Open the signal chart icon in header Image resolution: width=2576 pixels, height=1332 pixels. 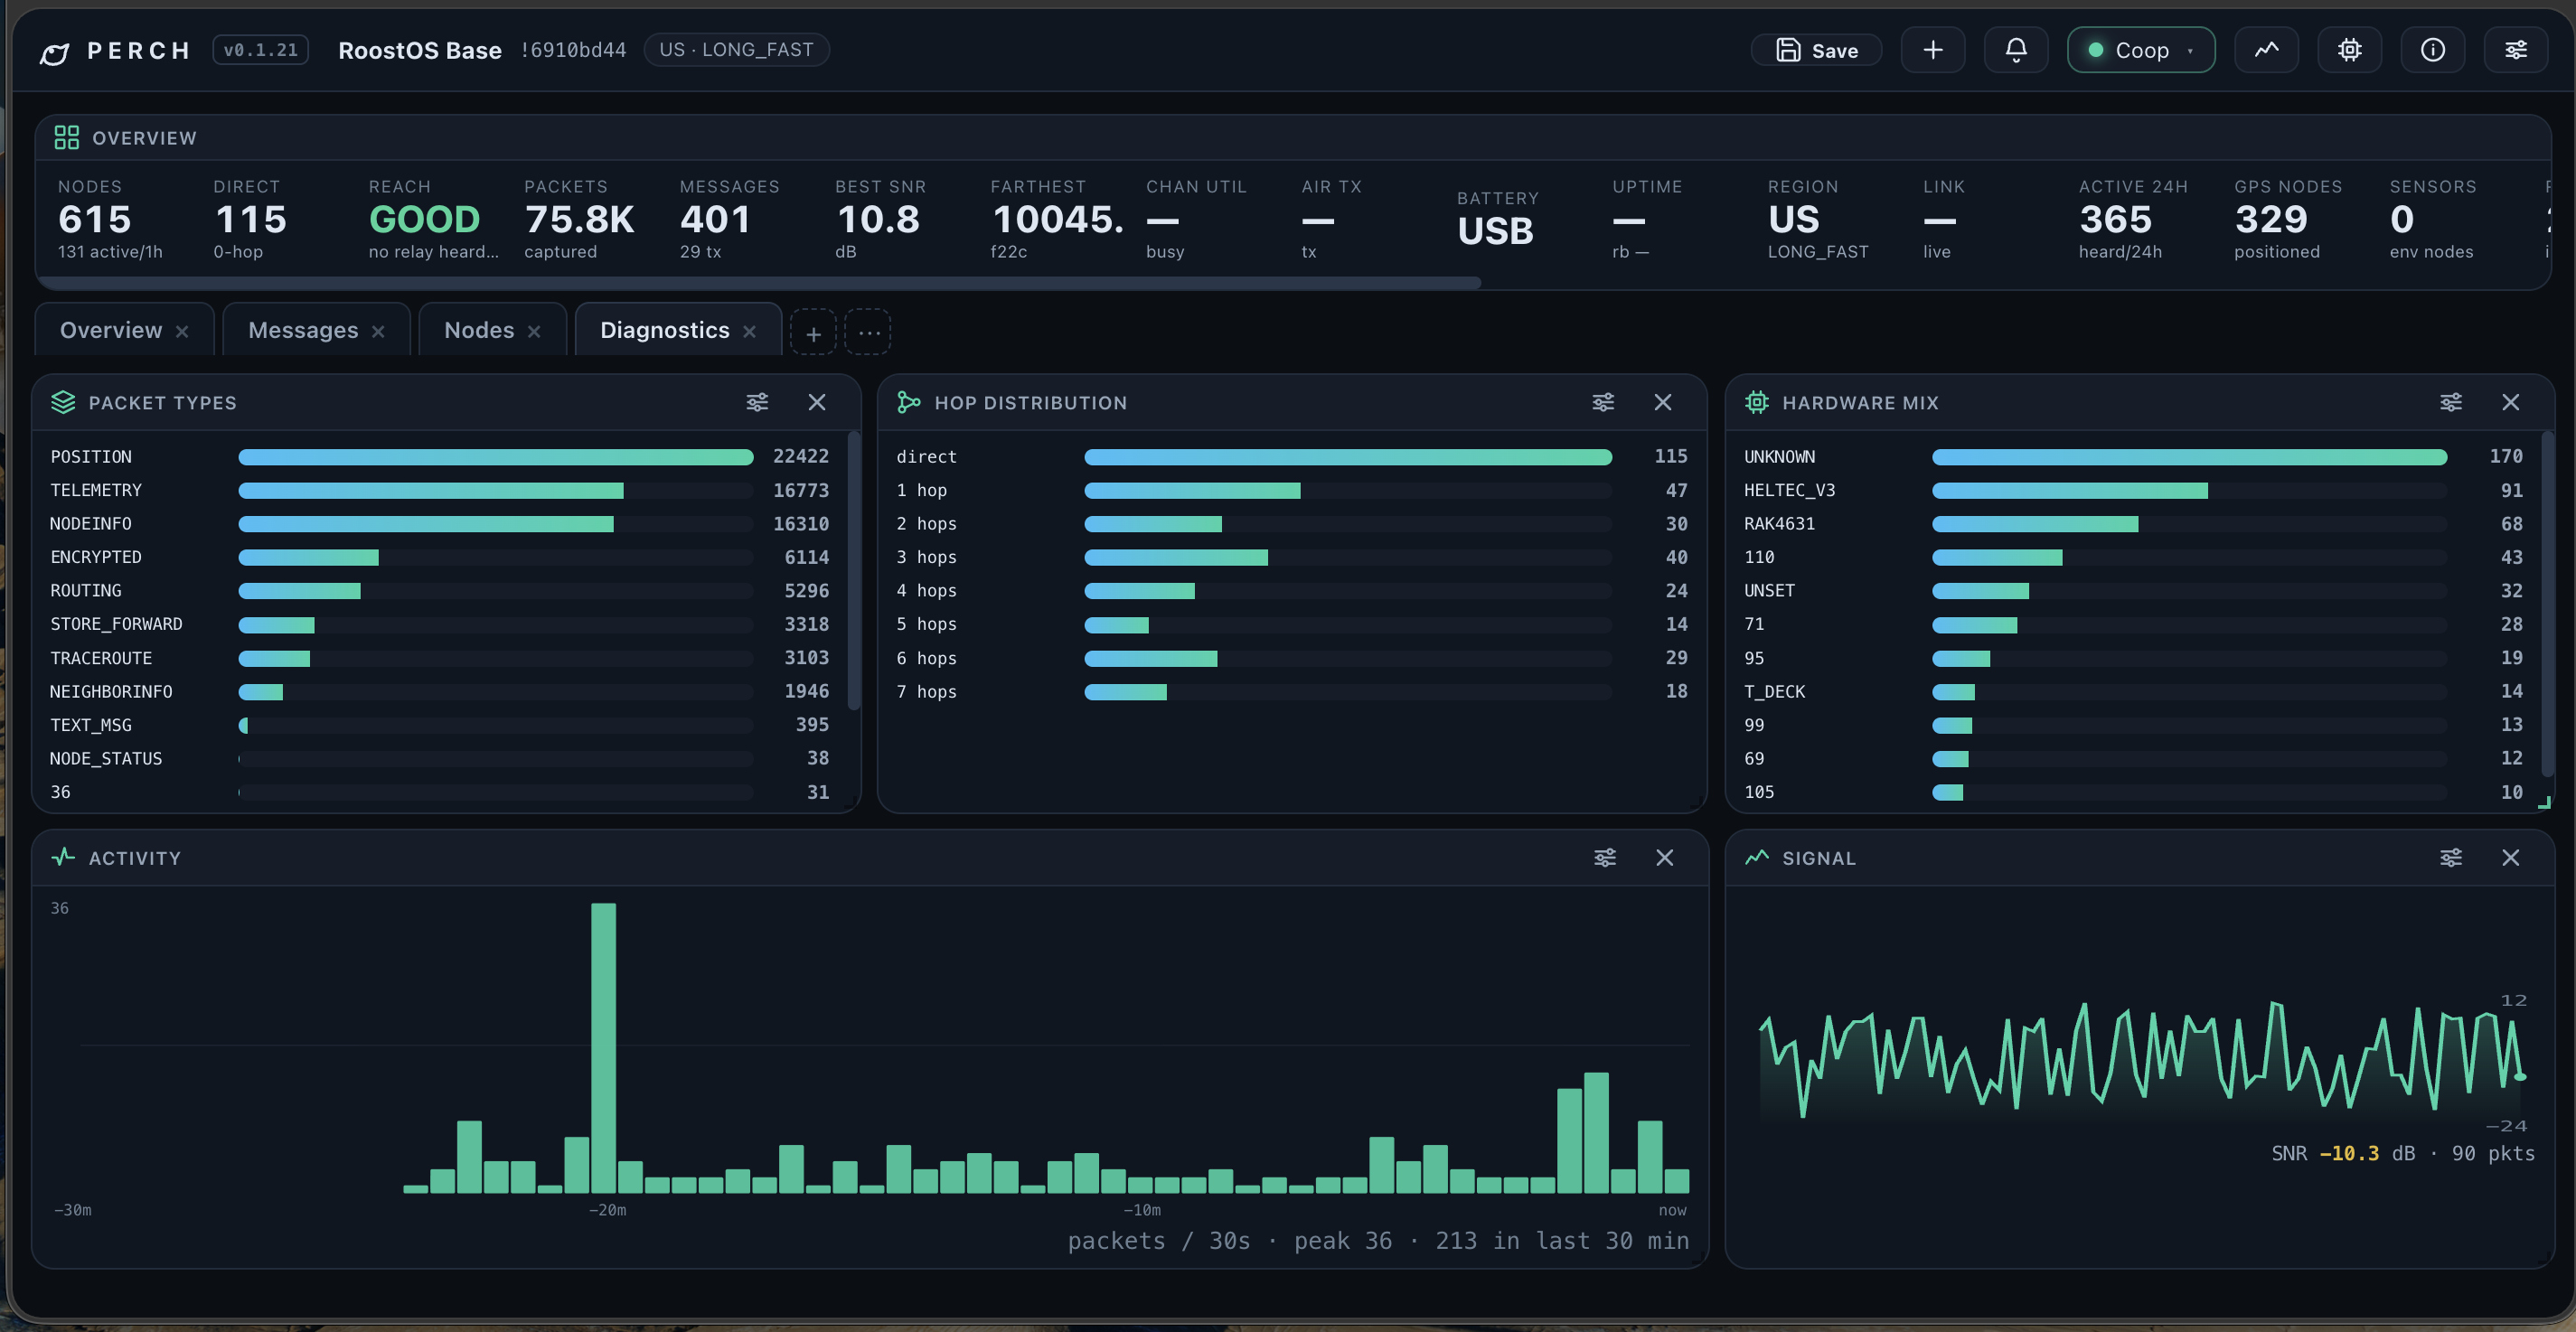coord(2266,50)
